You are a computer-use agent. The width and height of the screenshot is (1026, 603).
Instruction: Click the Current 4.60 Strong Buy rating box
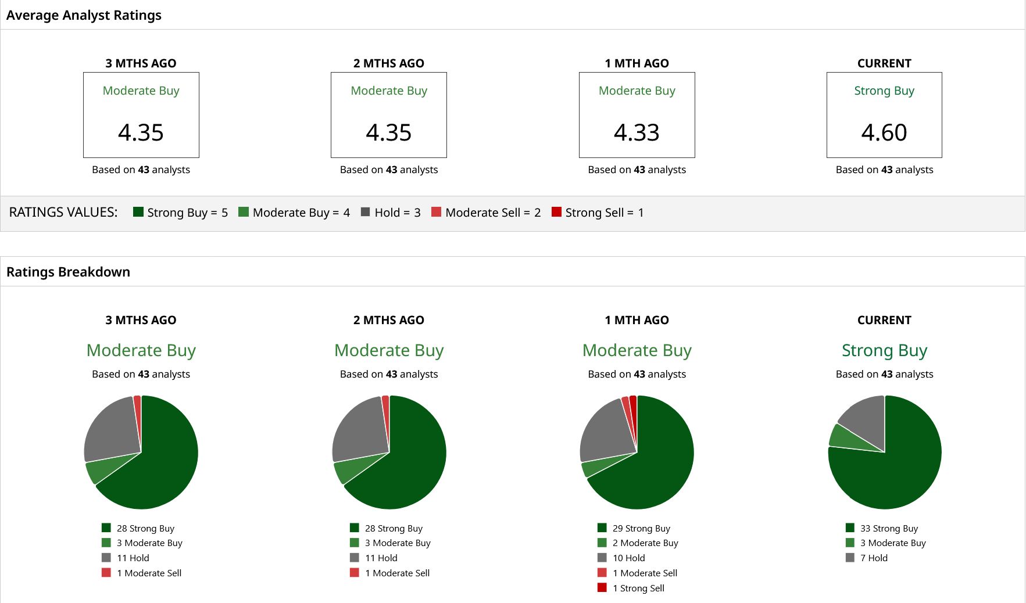pos(884,115)
